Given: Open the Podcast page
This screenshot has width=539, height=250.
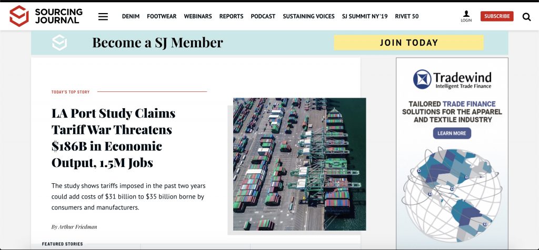Looking at the screenshot, I should click(x=263, y=16).
